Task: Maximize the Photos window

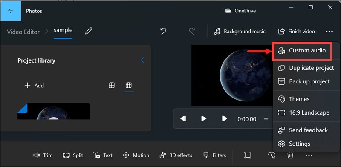Action: pyautogui.click(x=311, y=7)
